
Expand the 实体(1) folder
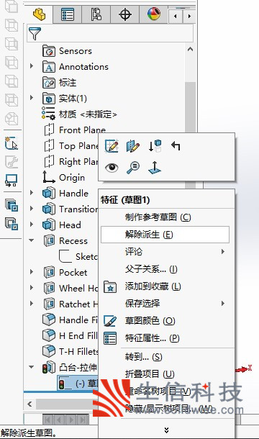tap(32, 98)
